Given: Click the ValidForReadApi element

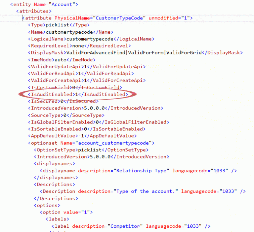Looking at the screenshot, I should point(81,73).
